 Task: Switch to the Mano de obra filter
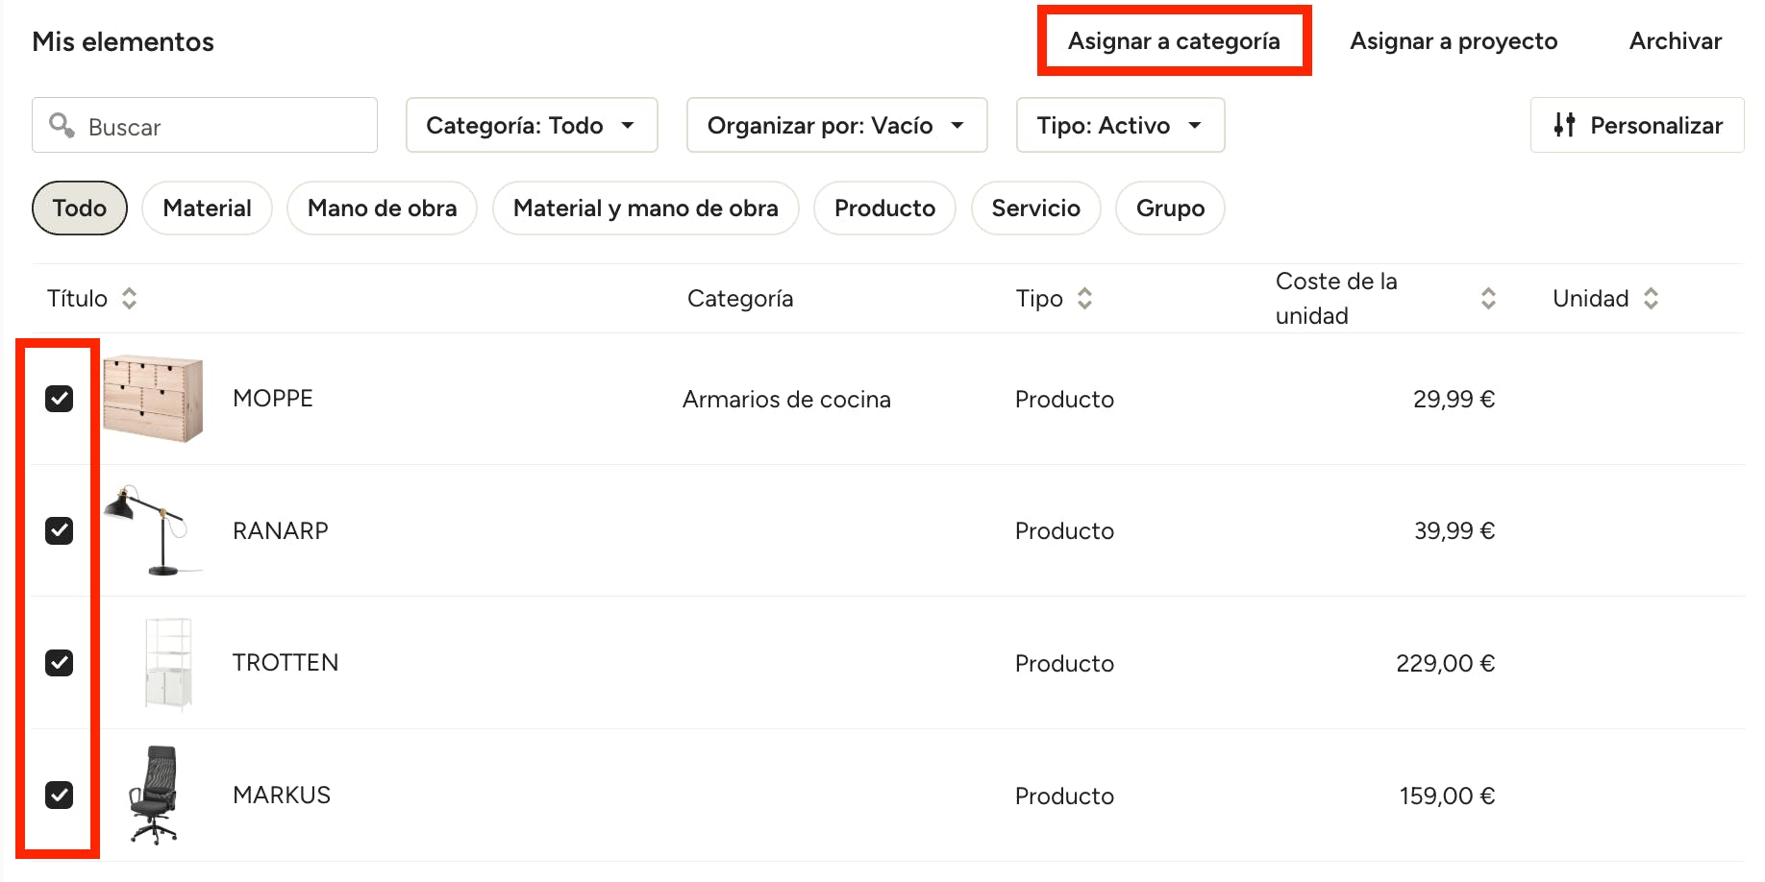click(382, 208)
